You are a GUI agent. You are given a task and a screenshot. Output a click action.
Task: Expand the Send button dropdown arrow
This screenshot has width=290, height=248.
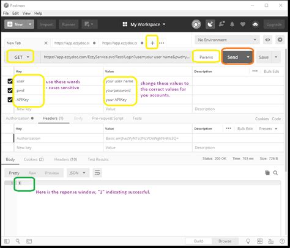coord(248,57)
